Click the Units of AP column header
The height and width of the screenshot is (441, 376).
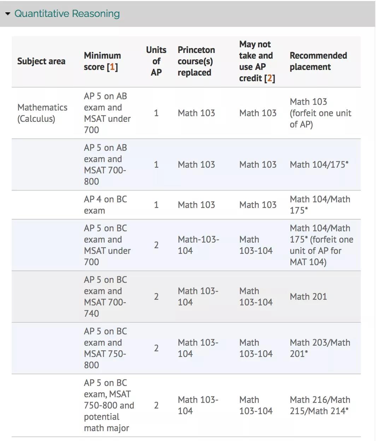[156, 61]
